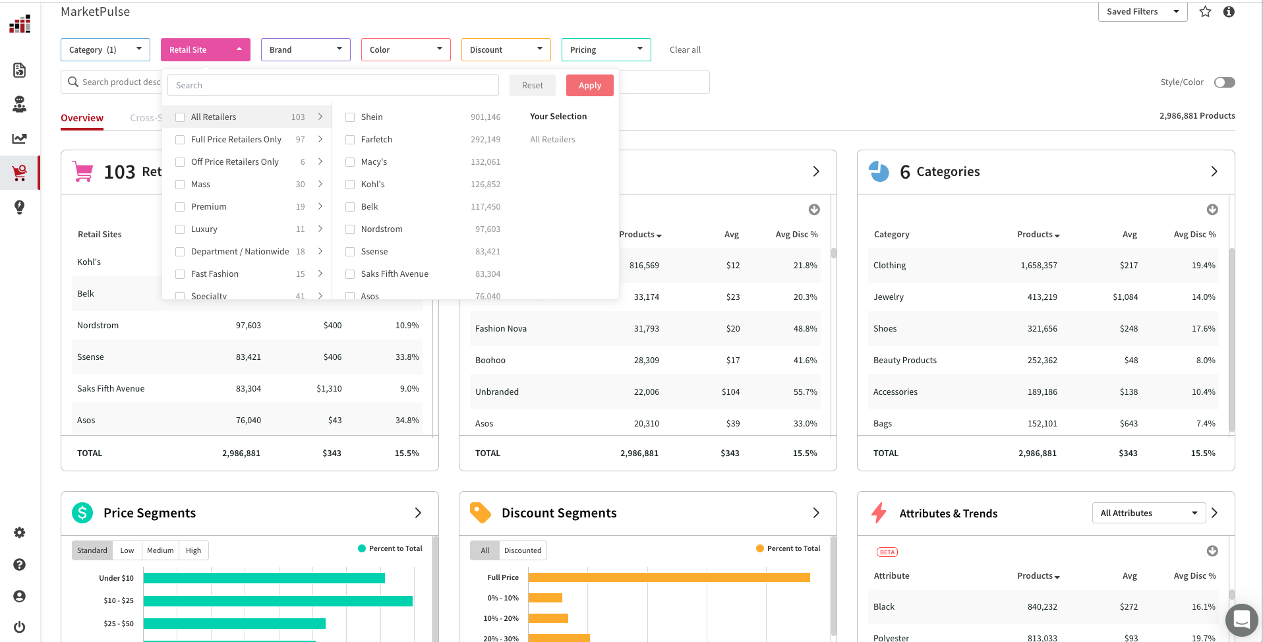The width and height of the screenshot is (1263, 642).
Task: Click the search magnifier icon
Action: [x=73, y=82]
